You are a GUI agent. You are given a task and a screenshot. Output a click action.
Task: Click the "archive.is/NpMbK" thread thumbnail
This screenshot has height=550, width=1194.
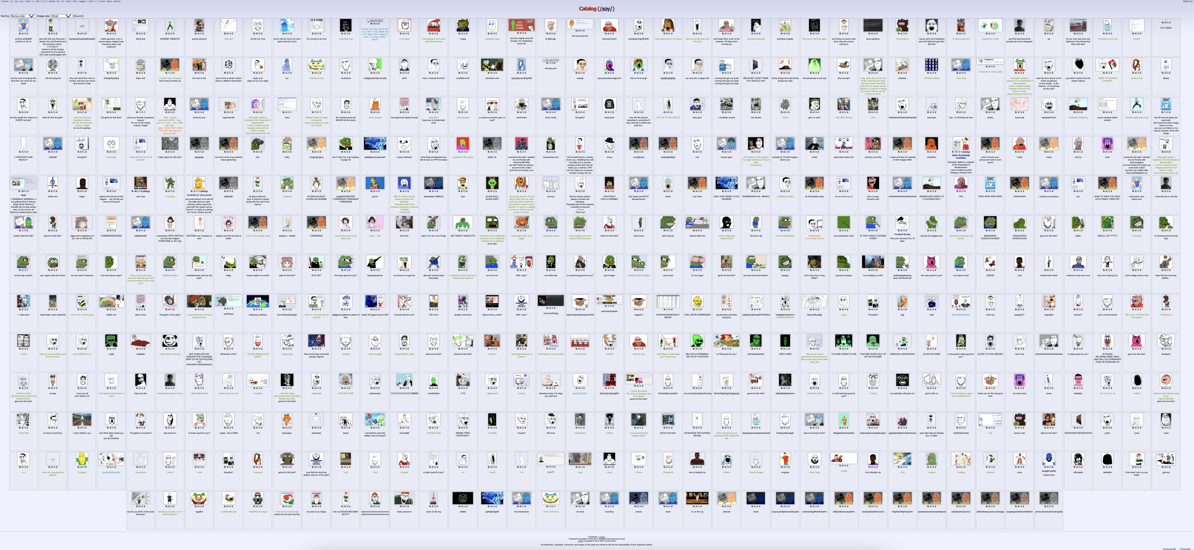23,25
